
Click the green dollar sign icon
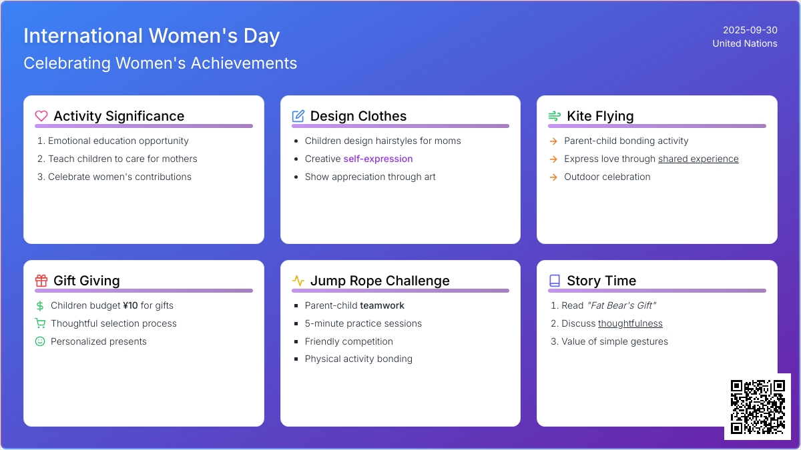tap(40, 305)
